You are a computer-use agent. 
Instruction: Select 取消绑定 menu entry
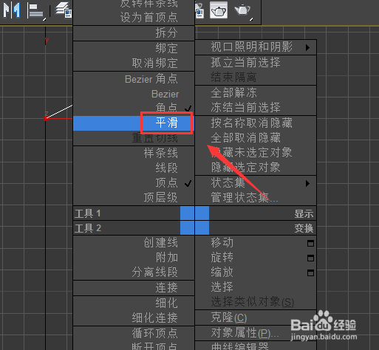(x=154, y=64)
